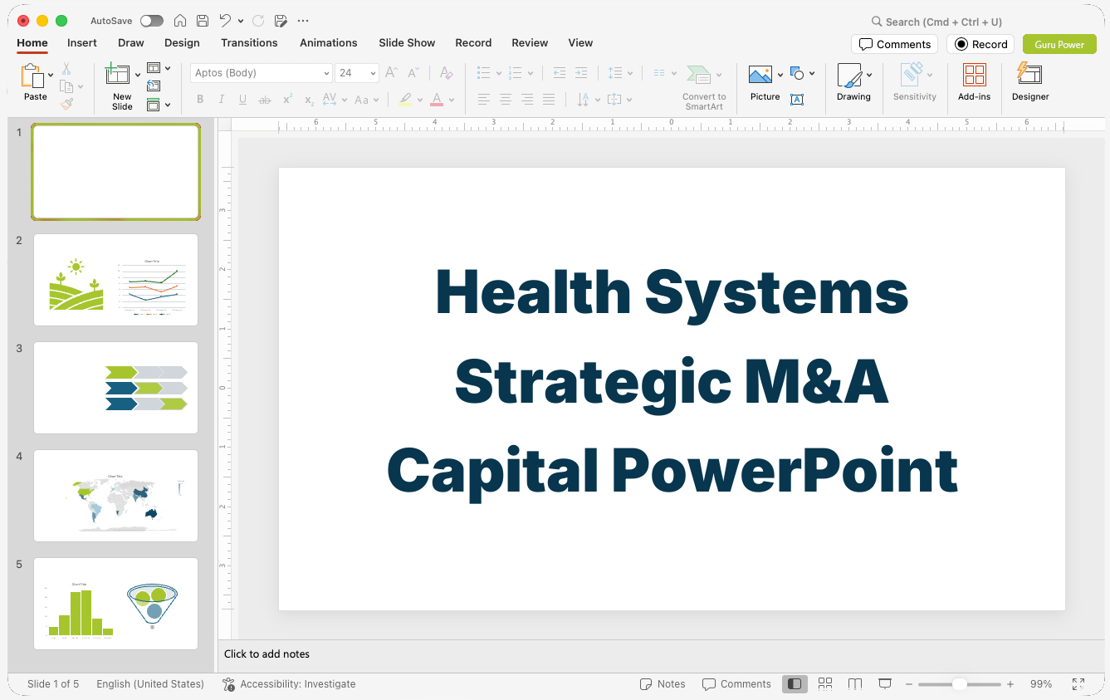The width and height of the screenshot is (1110, 700).
Task: Open the Section dropdown
Action: [x=159, y=105]
